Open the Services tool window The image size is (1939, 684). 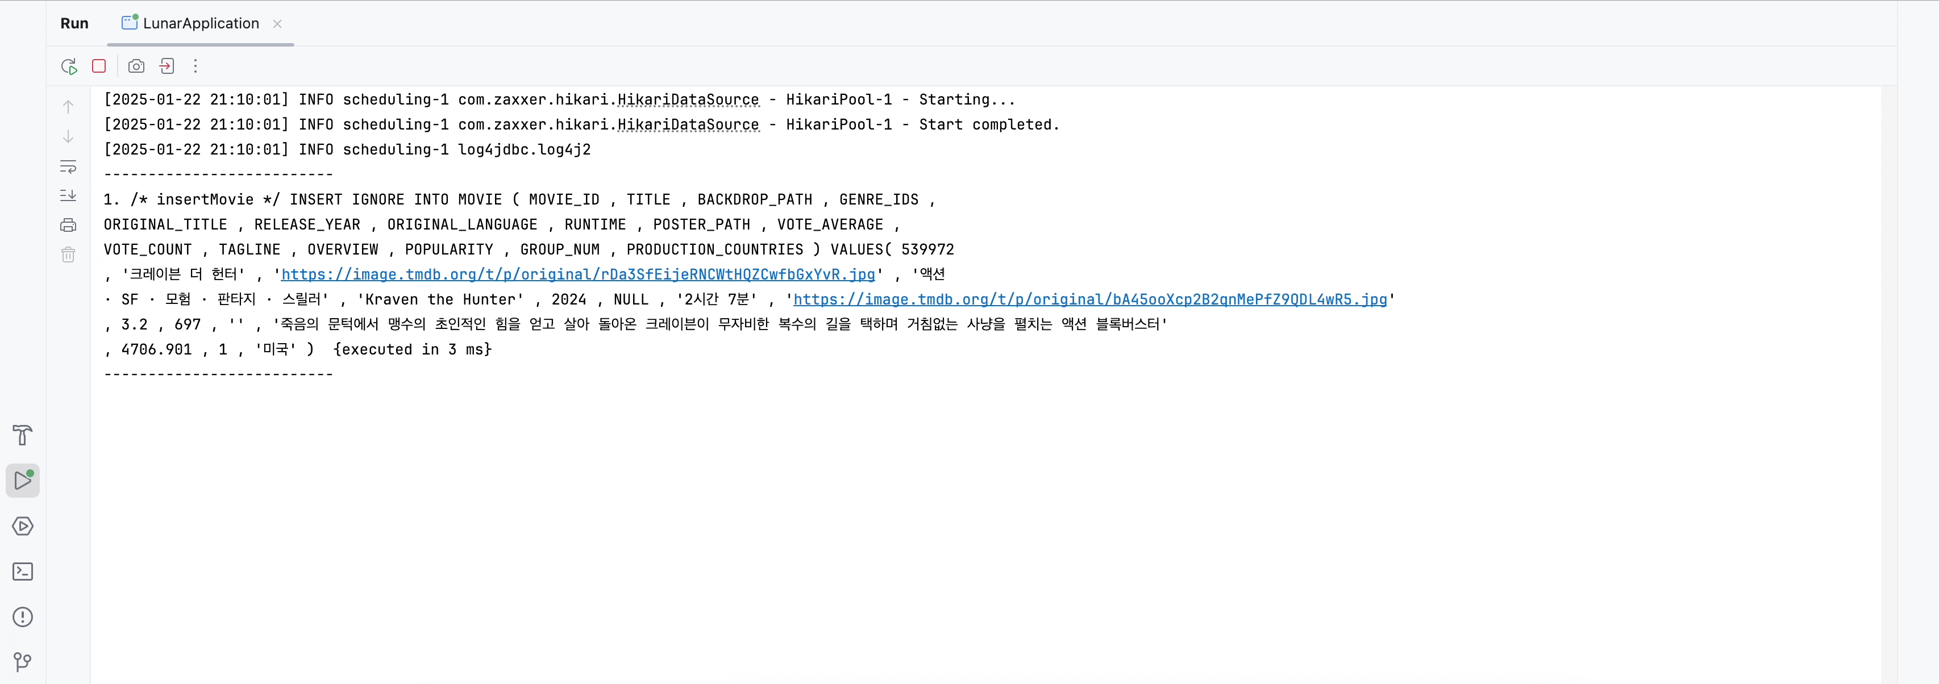click(23, 526)
